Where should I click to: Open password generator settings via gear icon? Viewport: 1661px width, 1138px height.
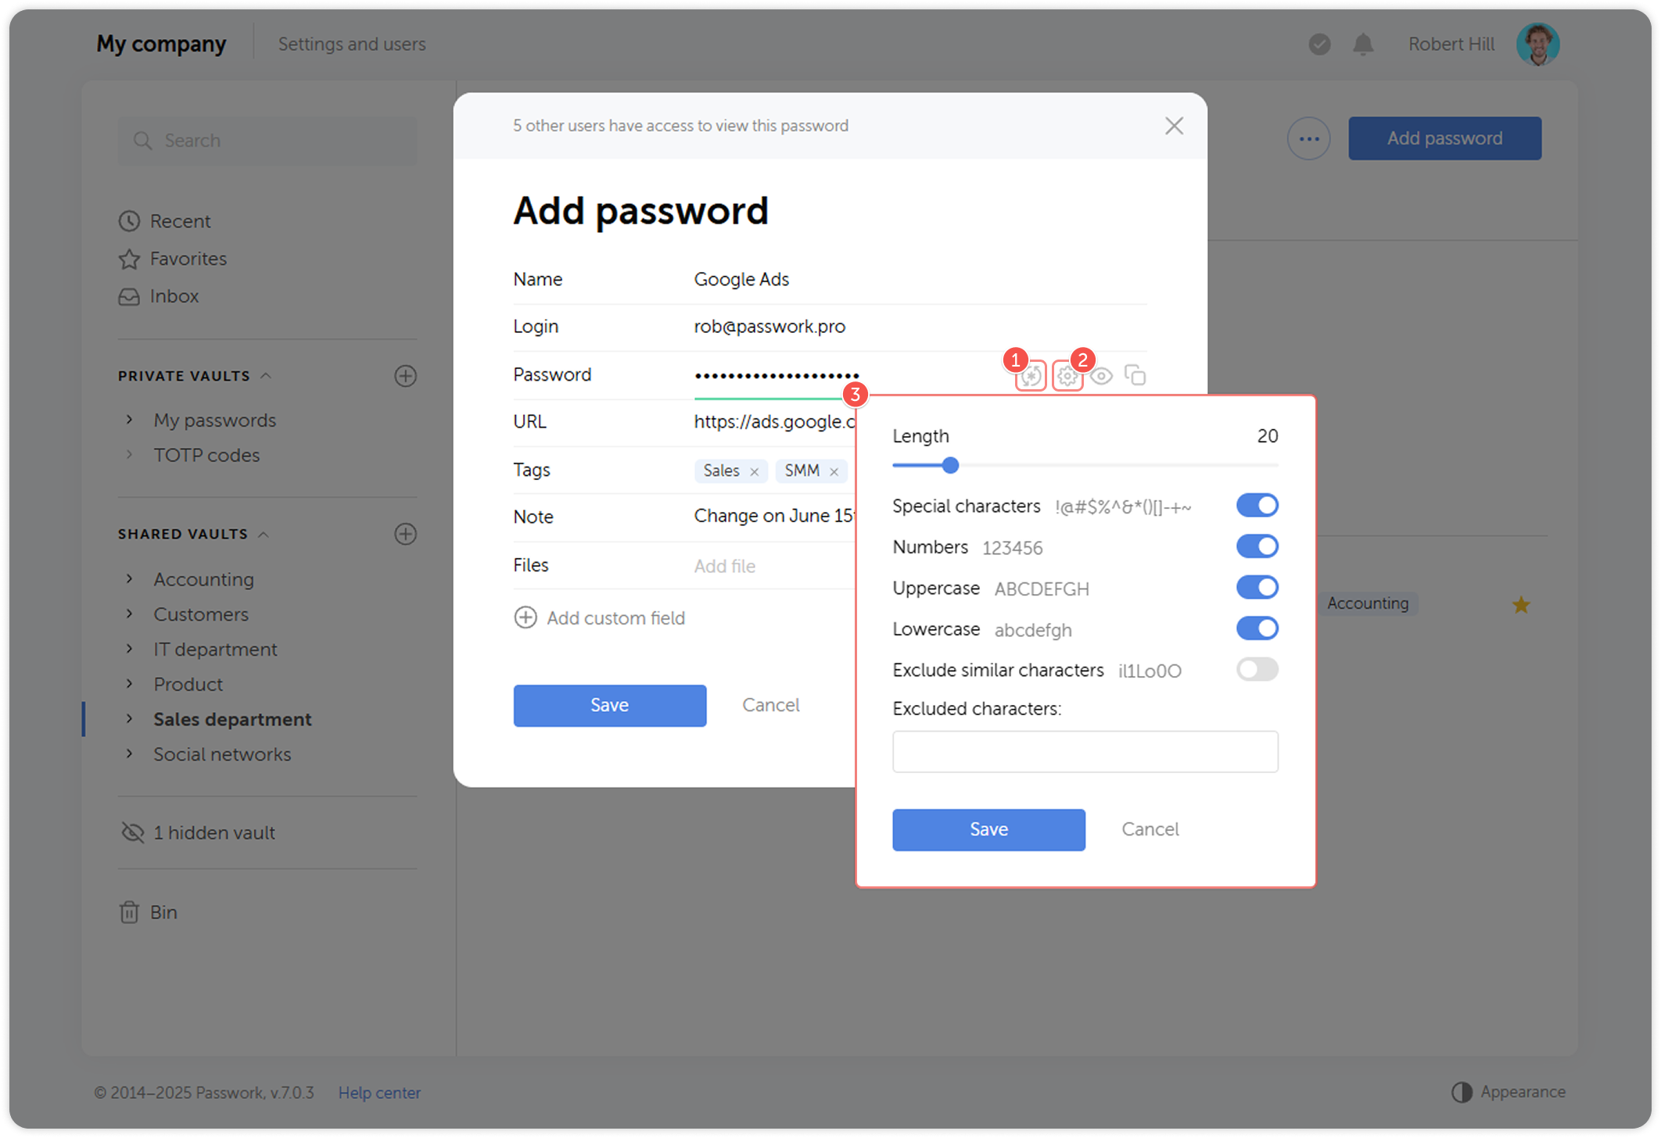(1067, 375)
